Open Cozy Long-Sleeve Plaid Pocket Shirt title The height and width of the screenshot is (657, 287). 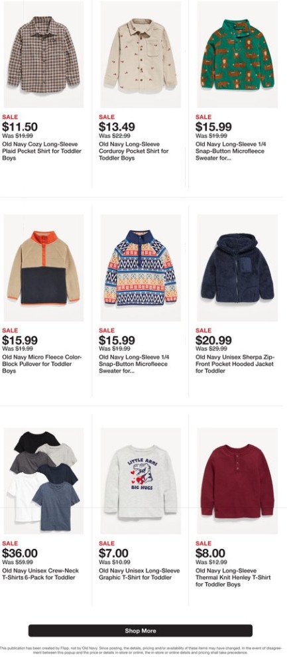(x=42, y=151)
